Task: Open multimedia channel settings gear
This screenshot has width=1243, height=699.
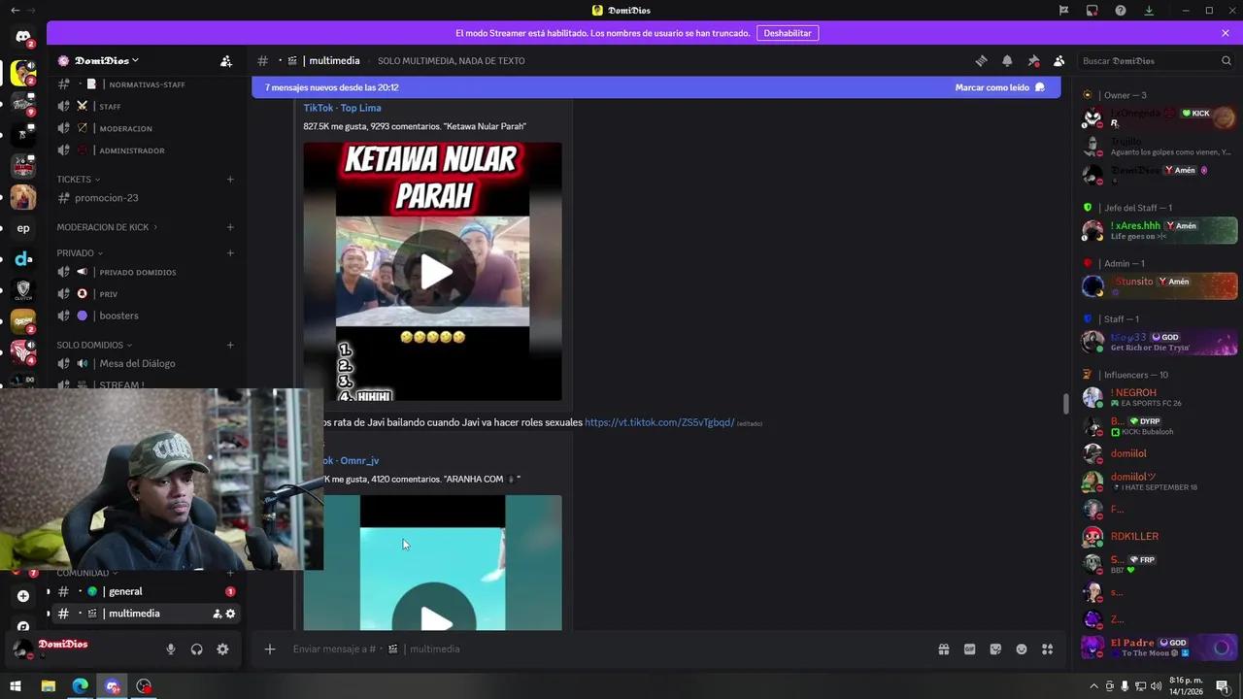Action: click(230, 614)
